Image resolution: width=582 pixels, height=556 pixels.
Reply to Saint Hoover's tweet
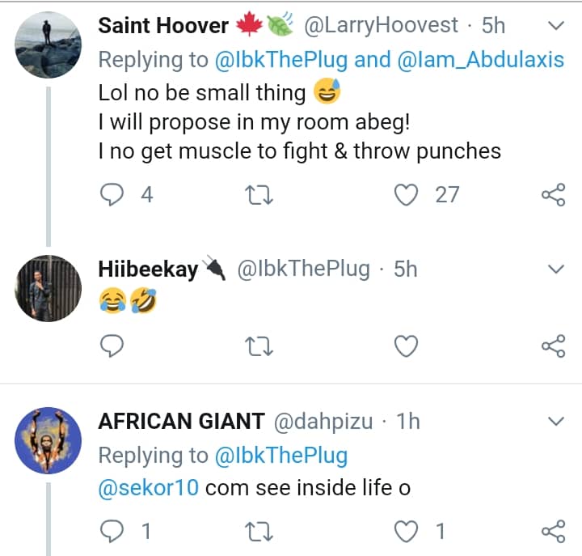112,194
